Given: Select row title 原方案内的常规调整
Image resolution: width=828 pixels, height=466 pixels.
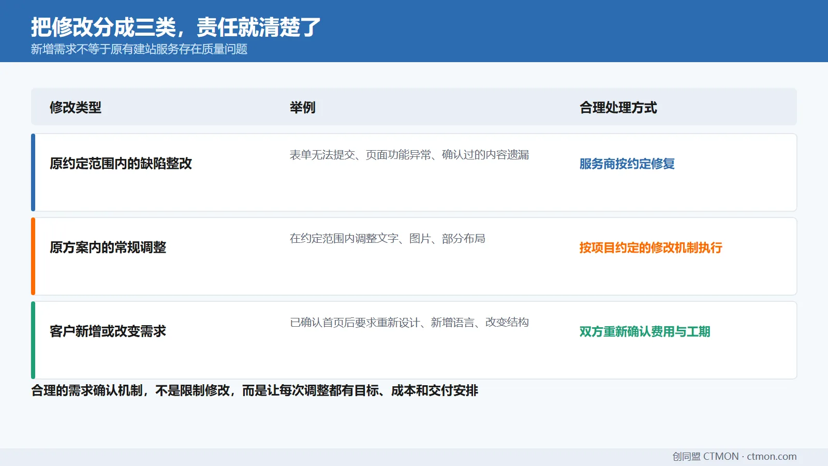Looking at the screenshot, I should (x=108, y=247).
